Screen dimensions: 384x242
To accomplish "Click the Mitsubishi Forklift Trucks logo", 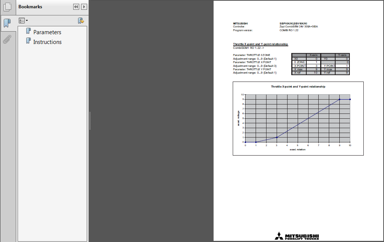I will pyautogui.click(x=297, y=236).
